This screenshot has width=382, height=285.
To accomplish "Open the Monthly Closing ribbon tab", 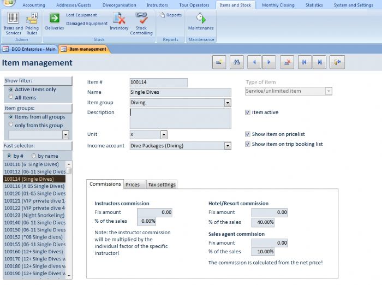I will [278, 5].
